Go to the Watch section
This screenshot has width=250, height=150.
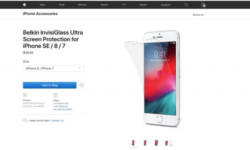pos(104,5)
